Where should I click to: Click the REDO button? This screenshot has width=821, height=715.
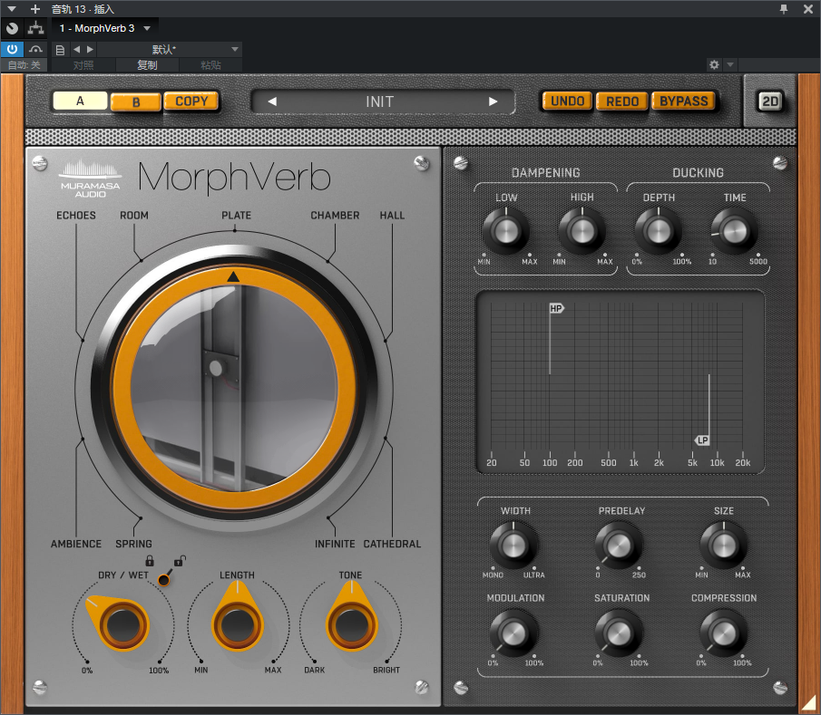[622, 101]
